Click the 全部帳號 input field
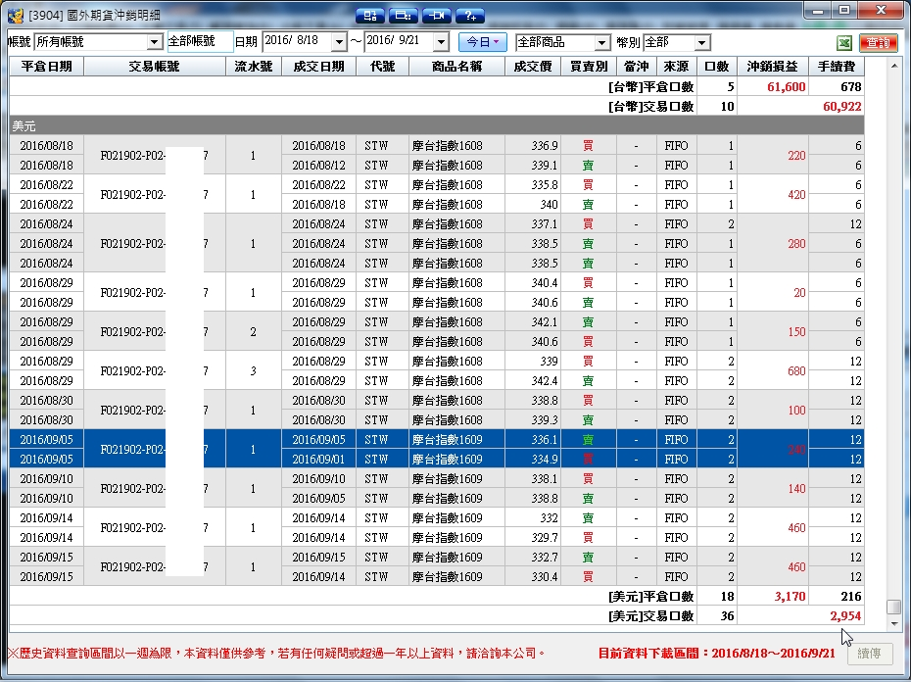This screenshot has height=682, width=911. 200,42
